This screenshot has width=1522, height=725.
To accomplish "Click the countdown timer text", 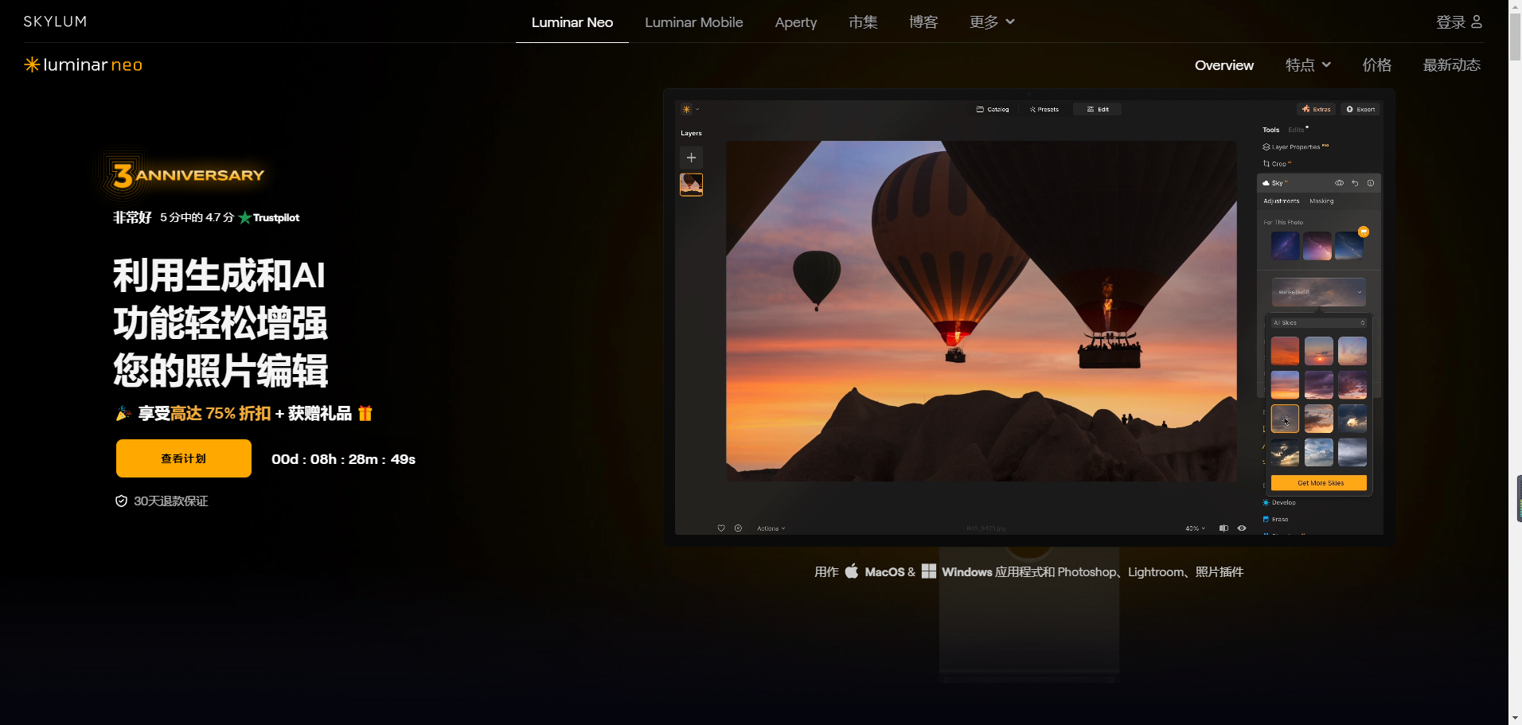I will pos(343,459).
